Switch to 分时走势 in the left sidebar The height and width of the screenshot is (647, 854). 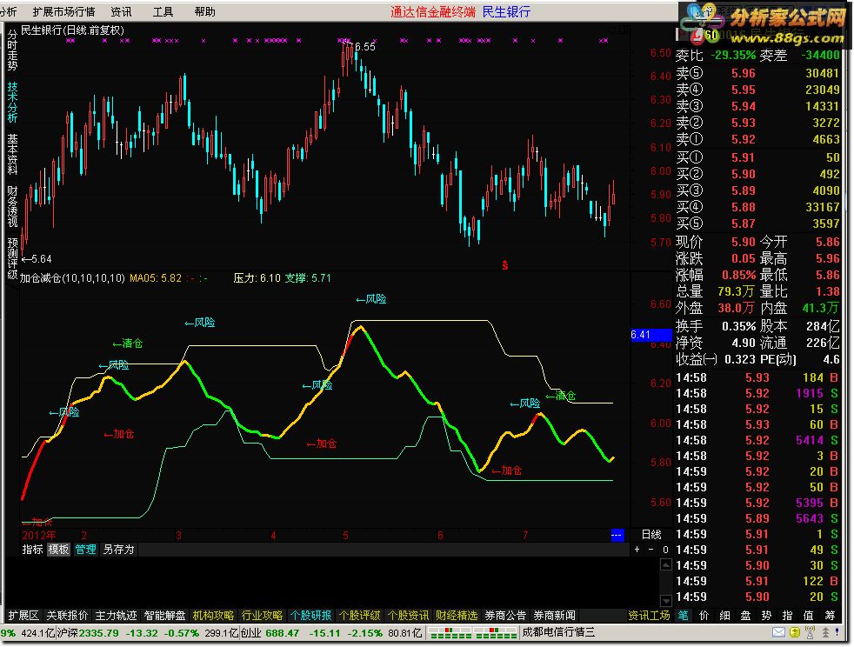(x=12, y=50)
